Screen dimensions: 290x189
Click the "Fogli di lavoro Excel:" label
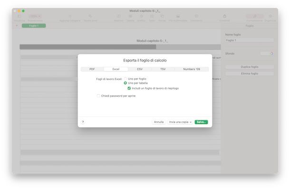coord(109,79)
